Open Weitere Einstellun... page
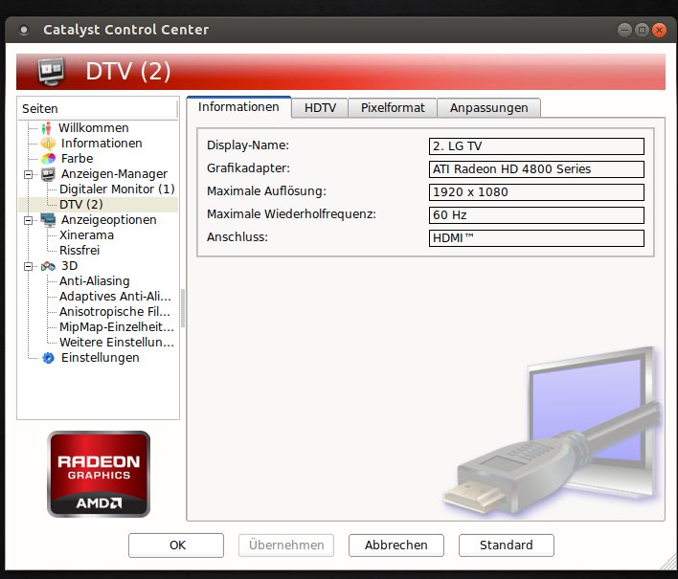Viewport: 678px width, 579px height. 117,343
